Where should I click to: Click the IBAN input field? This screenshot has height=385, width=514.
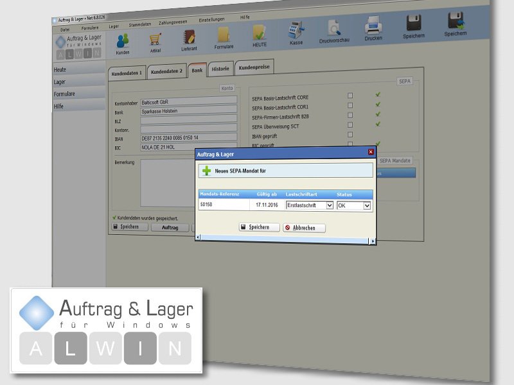[x=188, y=137]
